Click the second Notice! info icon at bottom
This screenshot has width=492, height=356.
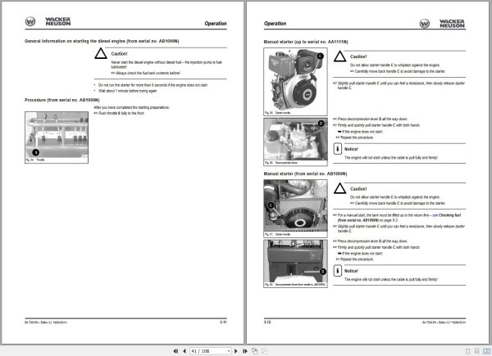[337, 271]
